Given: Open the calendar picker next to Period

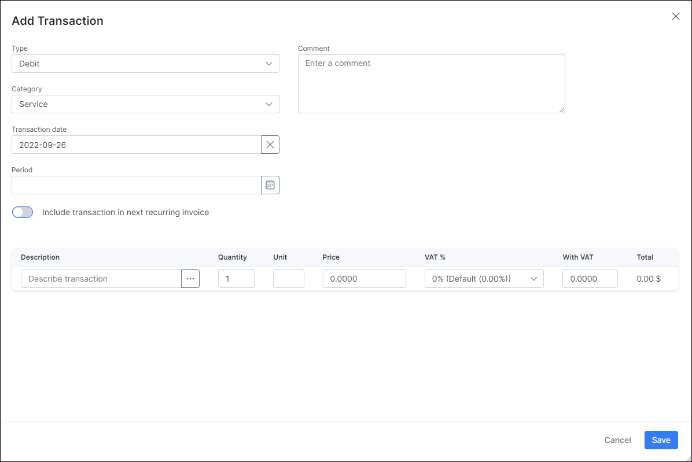Looking at the screenshot, I should pyautogui.click(x=270, y=184).
